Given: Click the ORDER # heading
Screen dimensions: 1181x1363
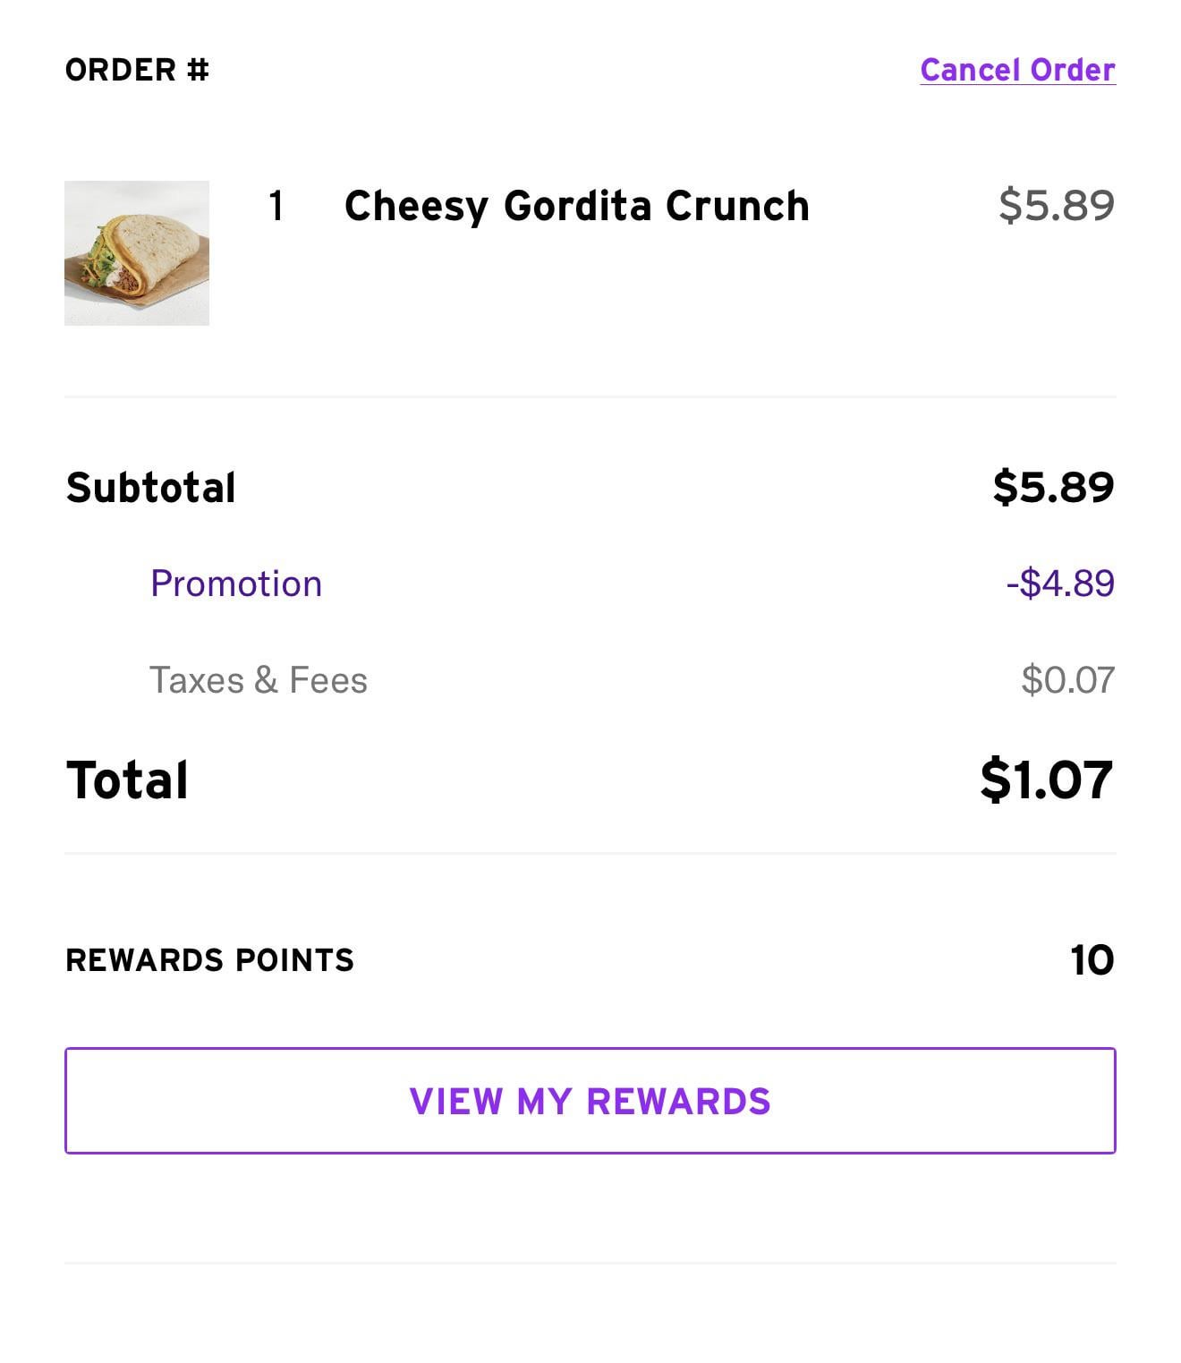Looking at the screenshot, I should (137, 70).
